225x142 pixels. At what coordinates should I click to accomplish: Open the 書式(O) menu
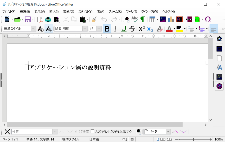(68, 12)
